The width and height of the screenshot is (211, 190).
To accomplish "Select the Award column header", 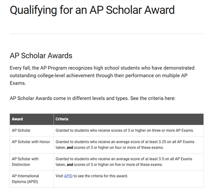I will 32,119.
